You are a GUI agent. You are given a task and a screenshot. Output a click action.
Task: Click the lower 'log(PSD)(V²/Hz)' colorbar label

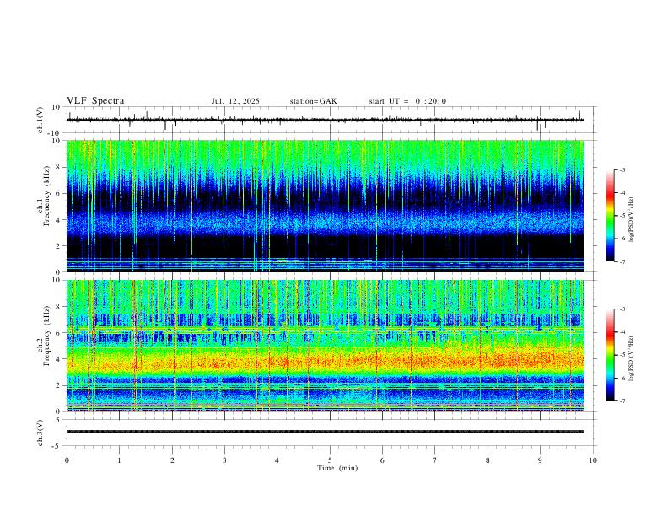633,358
